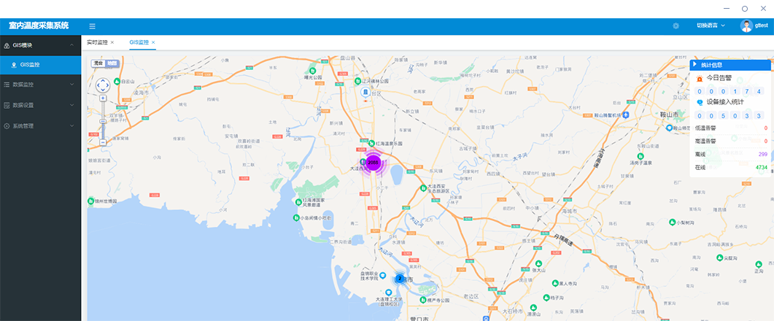774x321 pixels.
Task: Click the hamburger menu collapse icon
Action: pos(92,26)
